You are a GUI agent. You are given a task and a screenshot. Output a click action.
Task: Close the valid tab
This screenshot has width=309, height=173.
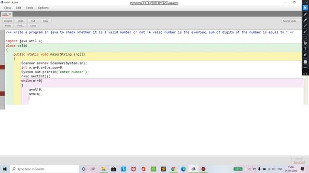10,14
